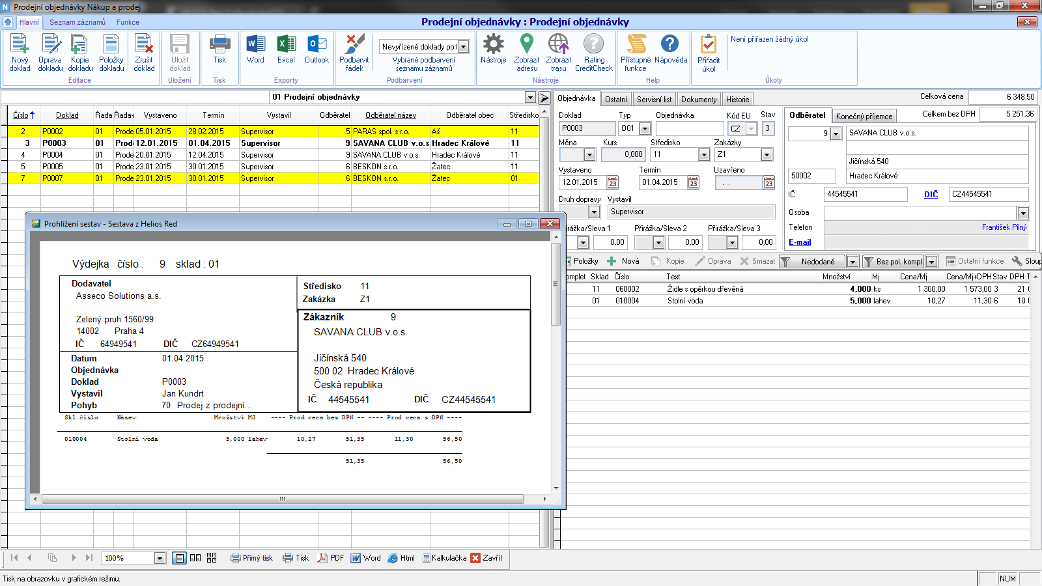The image size is (1042, 586).
Task: Click the DIČ link
Action: tap(931, 195)
